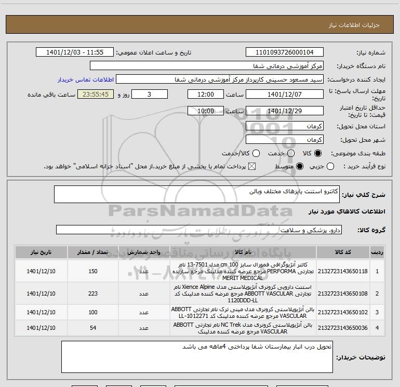Choose the جزیی purchase type radio

(330, 166)
